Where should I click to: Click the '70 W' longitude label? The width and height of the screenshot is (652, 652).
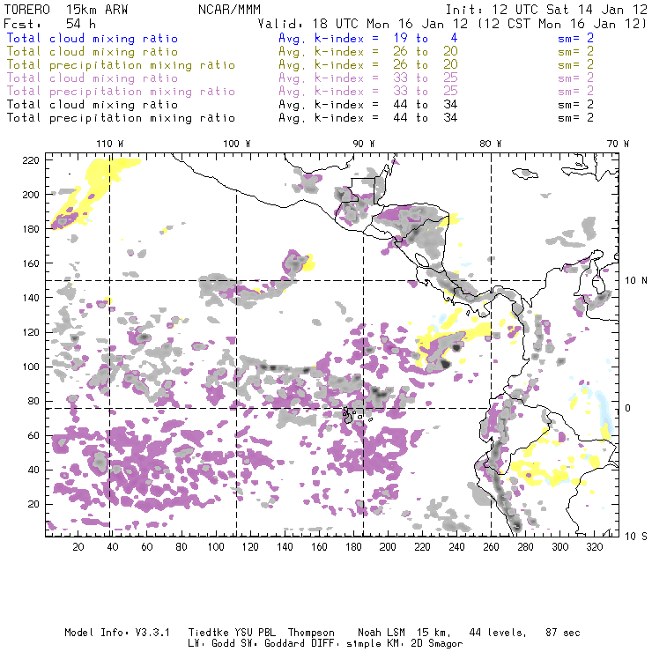click(618, 144)
